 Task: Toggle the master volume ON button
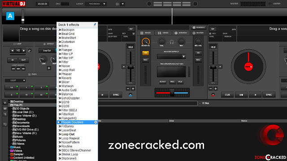click(x=145, y=53)
